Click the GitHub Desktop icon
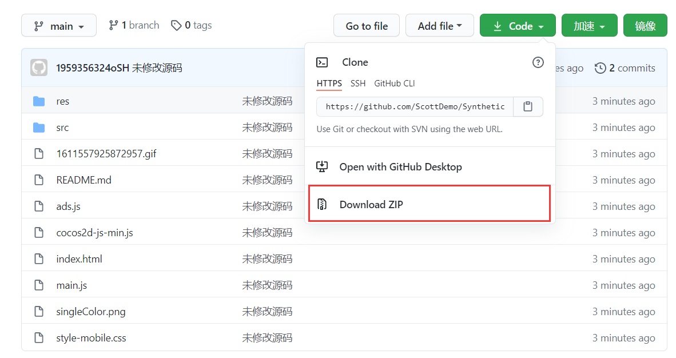This screenshot has width=676, height=358. (322, 166)
